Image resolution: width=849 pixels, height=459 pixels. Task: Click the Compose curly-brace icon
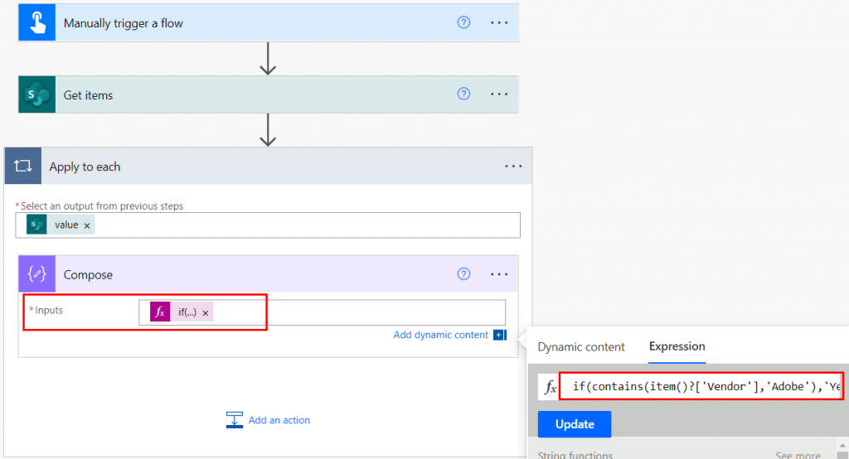click(x=36, y=274)
